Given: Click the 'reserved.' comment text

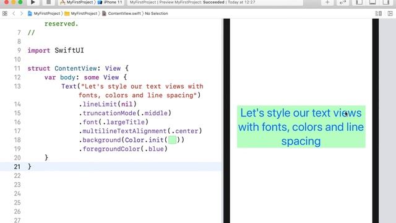Looking at the screenshot, I should pyautogui.click(x=61, y=24).
